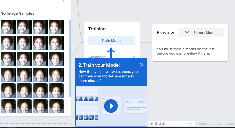
Task: Select third thumbnail in third row
Action: pyautogui.click(x=40, y=59)
